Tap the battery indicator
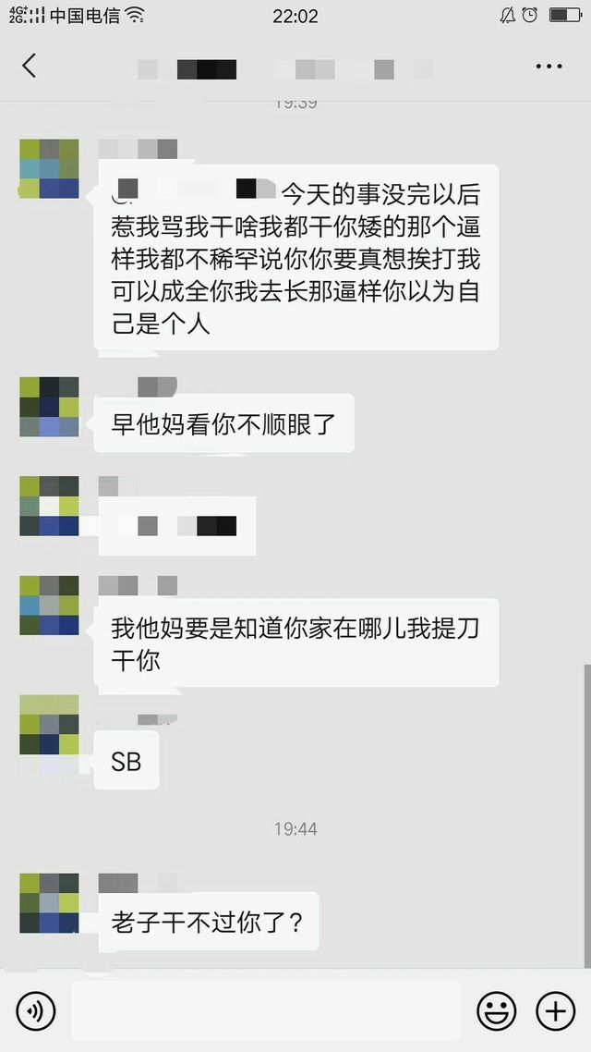591x1052 pixels. click(x=565, y=15)
